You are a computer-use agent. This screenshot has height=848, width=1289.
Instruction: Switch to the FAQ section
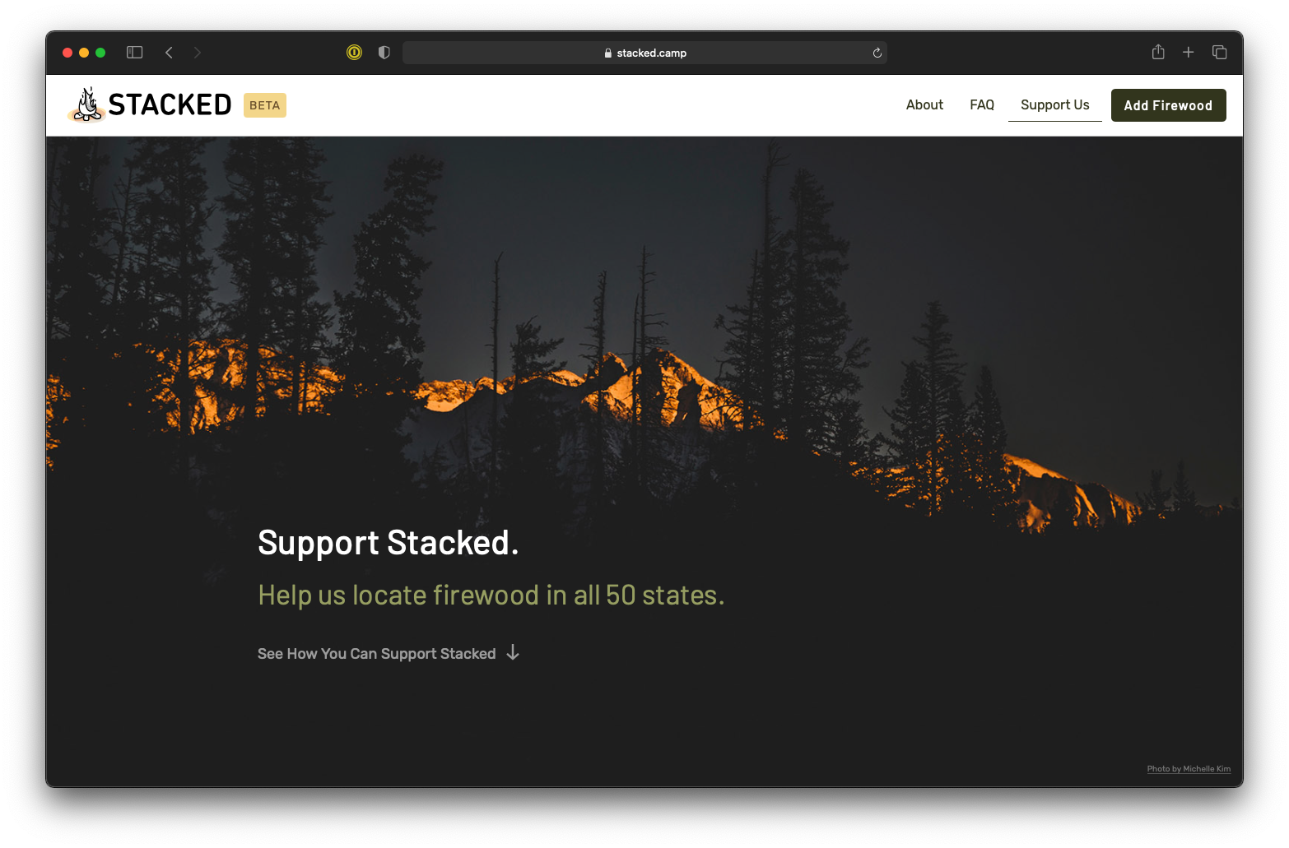click(981, 104)
